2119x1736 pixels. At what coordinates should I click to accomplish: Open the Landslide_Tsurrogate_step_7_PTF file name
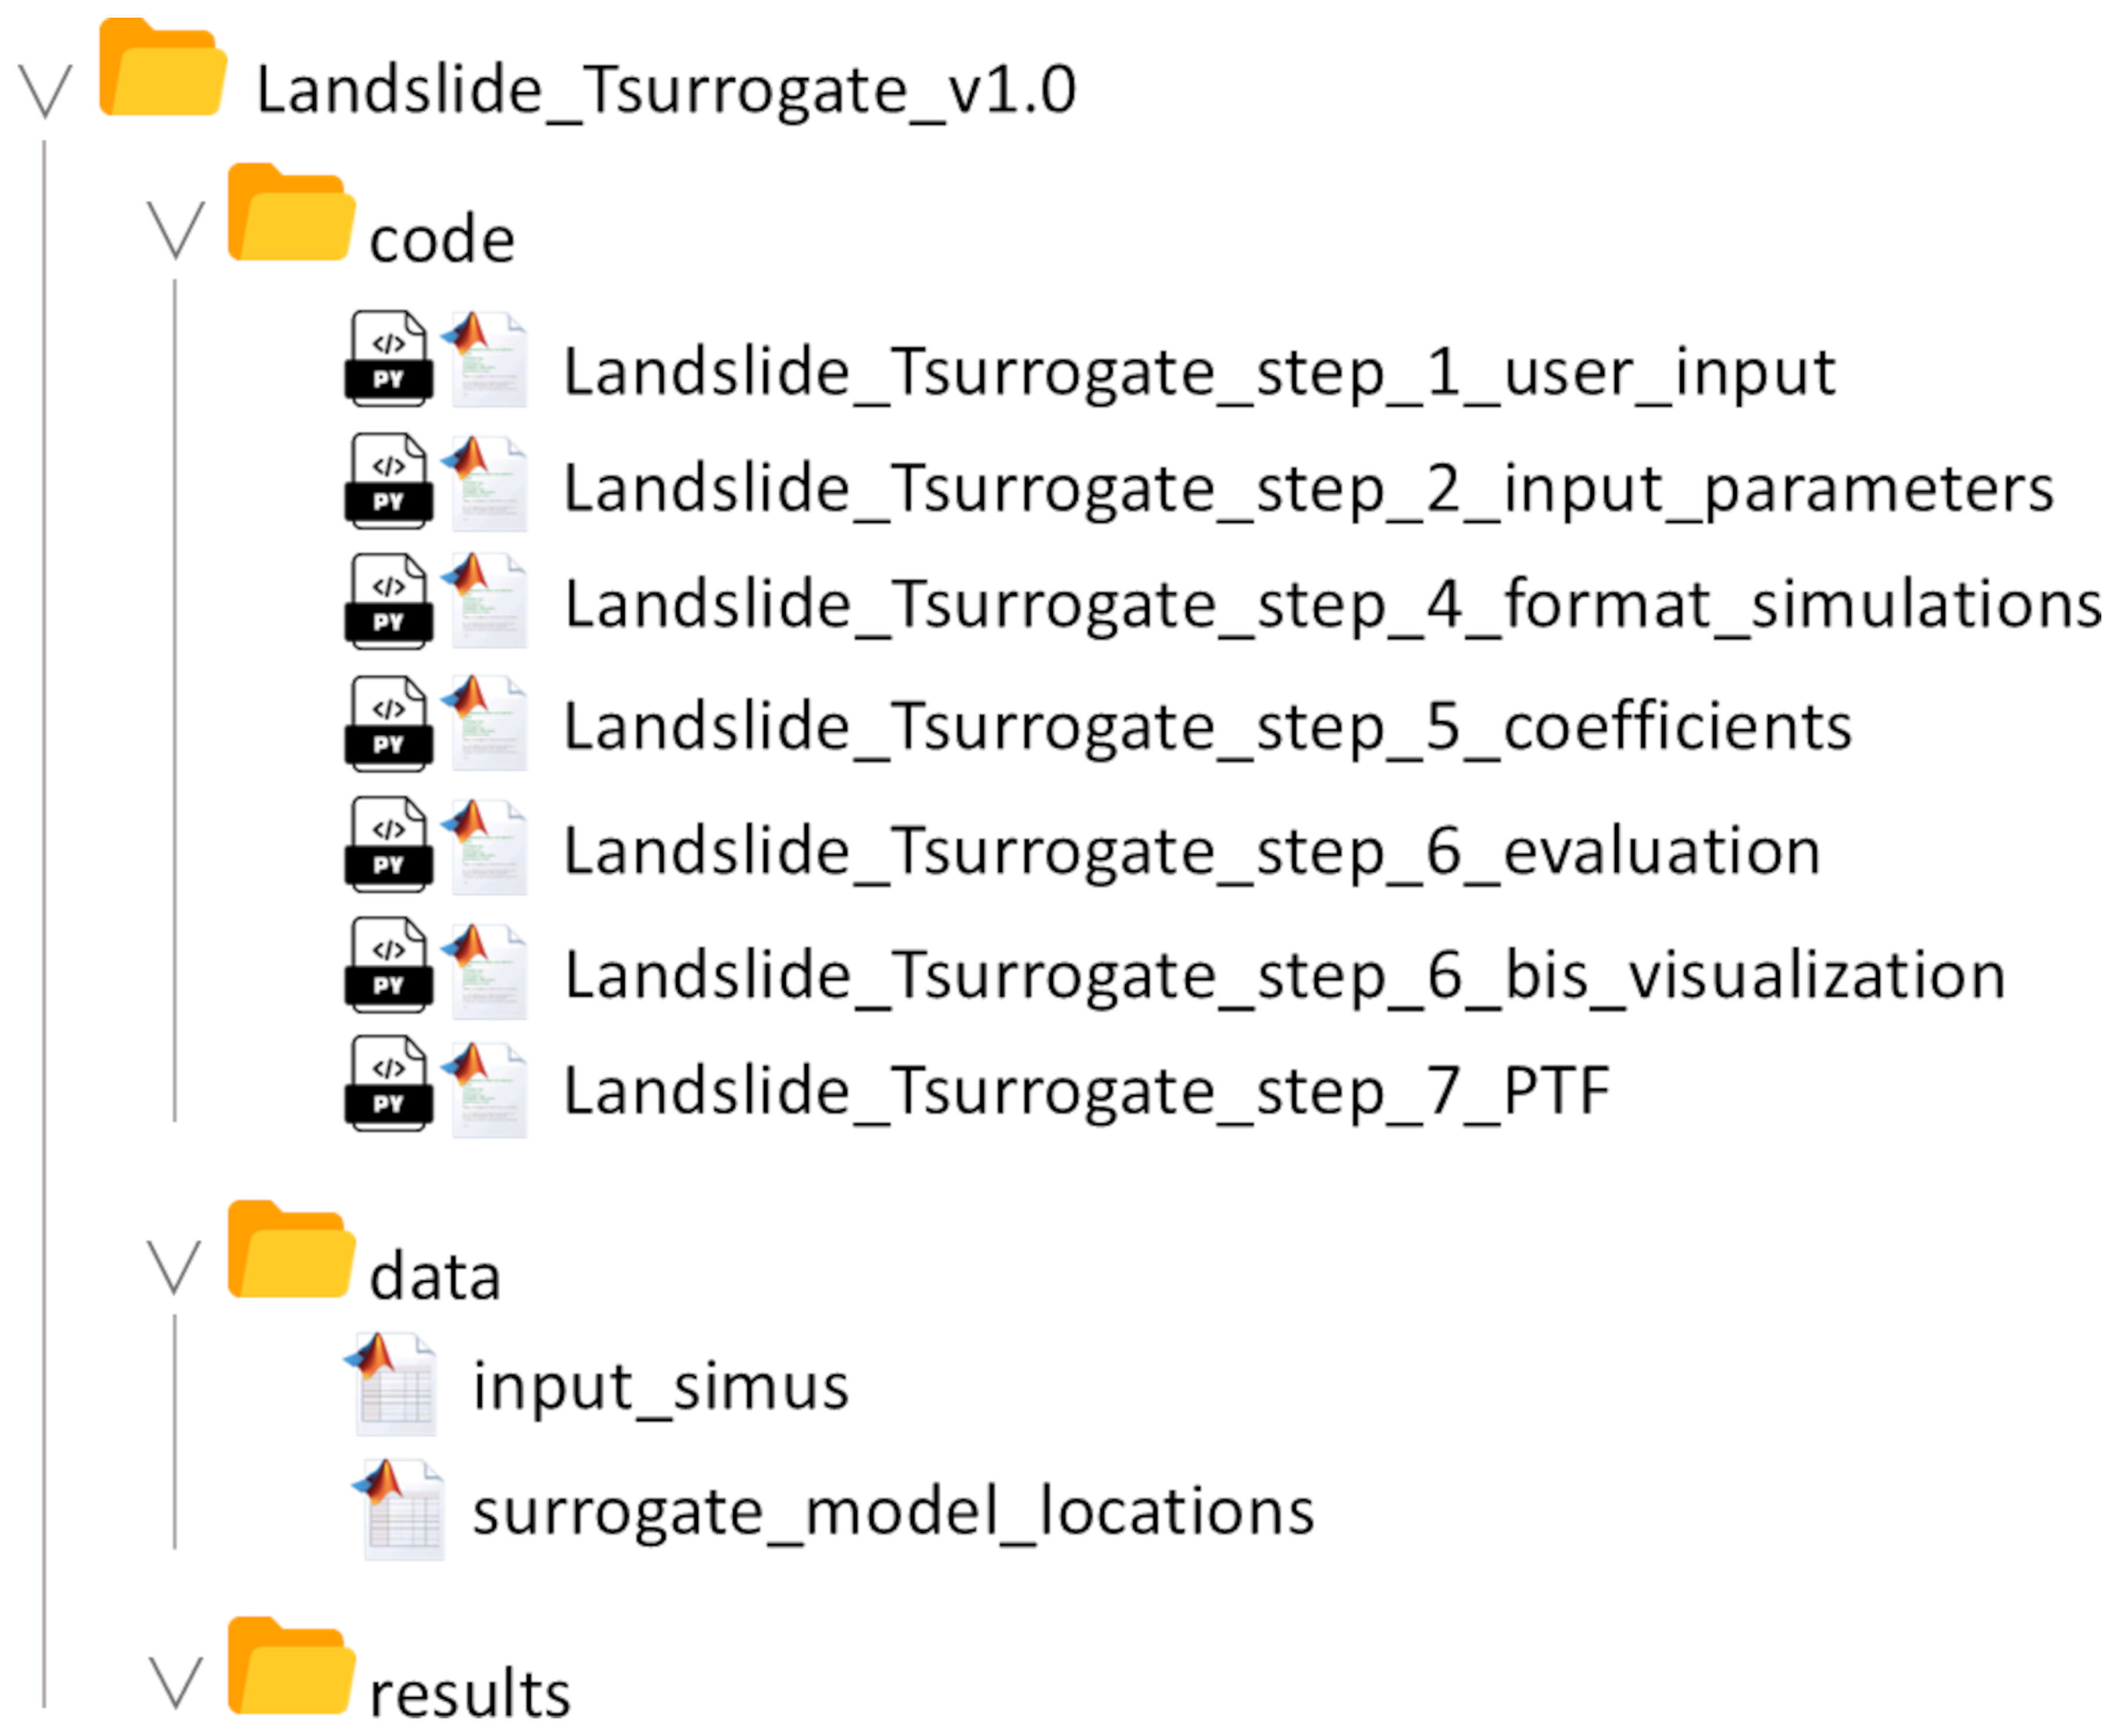coord(1086,1091)
